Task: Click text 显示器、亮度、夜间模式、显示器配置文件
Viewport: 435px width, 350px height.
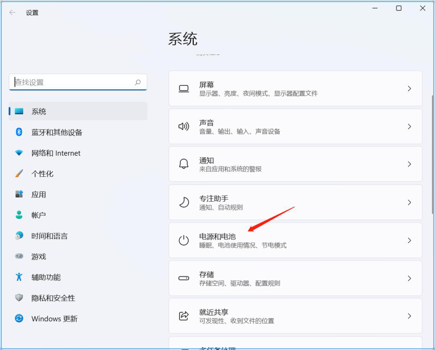Action: point(258,94)
